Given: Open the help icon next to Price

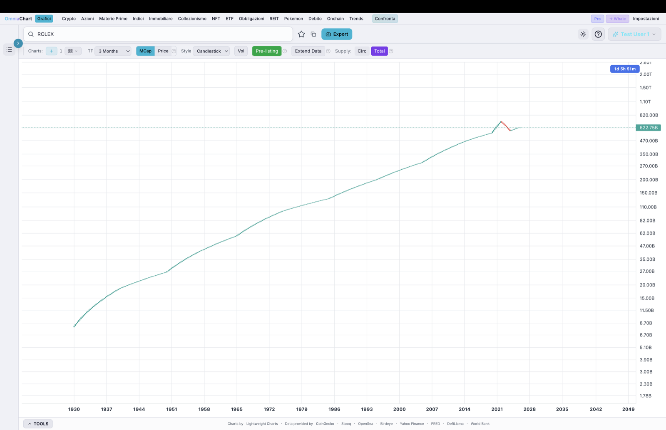Looking at the screenshot, I should tap(174, 51).
